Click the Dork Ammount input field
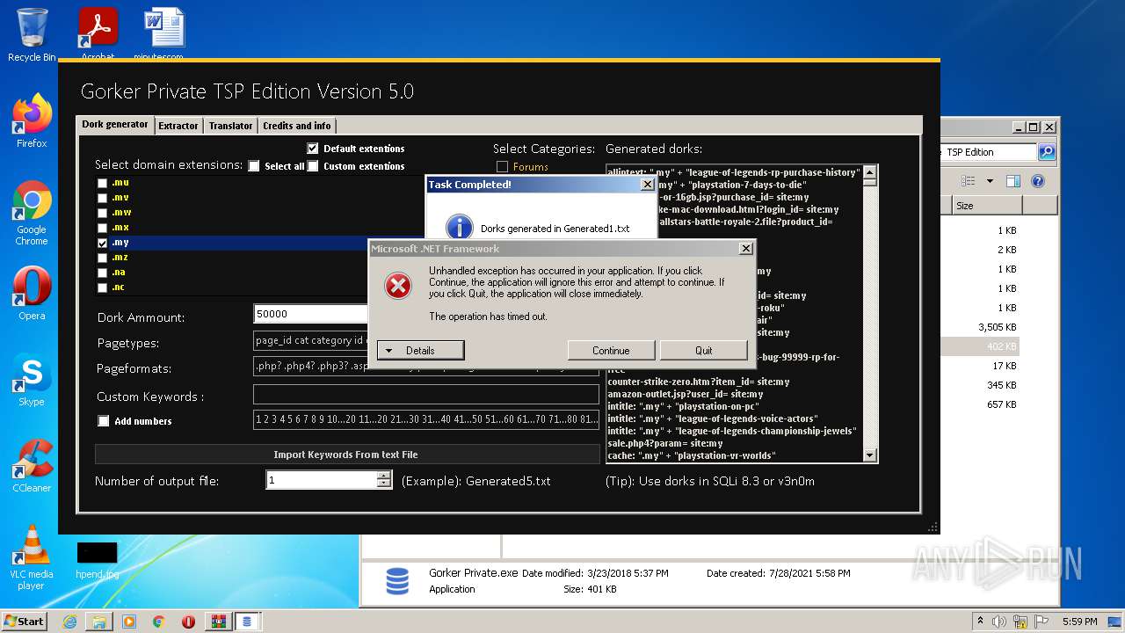The width and height of the screenshot is (1125, 633). click(x=310, y=314)
